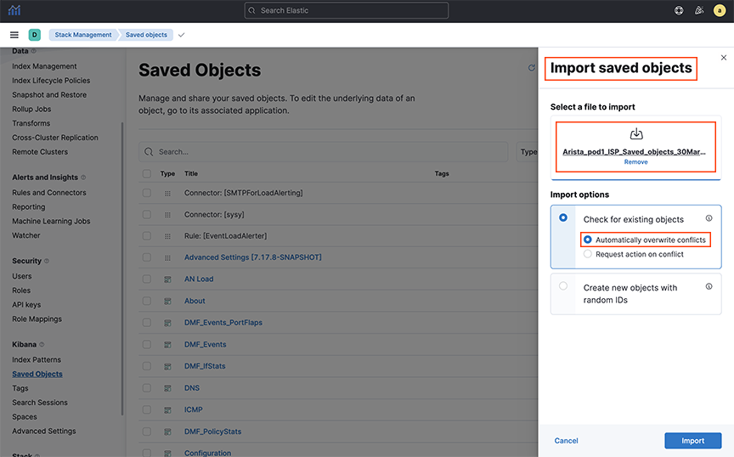
Task: Focus the saved objects Search field
Action: 324,152
